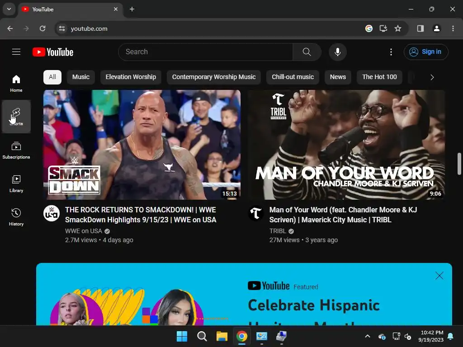Open File Explorer from taskbar
This screenshot has height=347, width=463.
(x=222, y=336)
